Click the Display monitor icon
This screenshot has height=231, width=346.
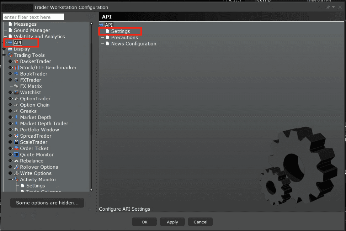point(10,49)
